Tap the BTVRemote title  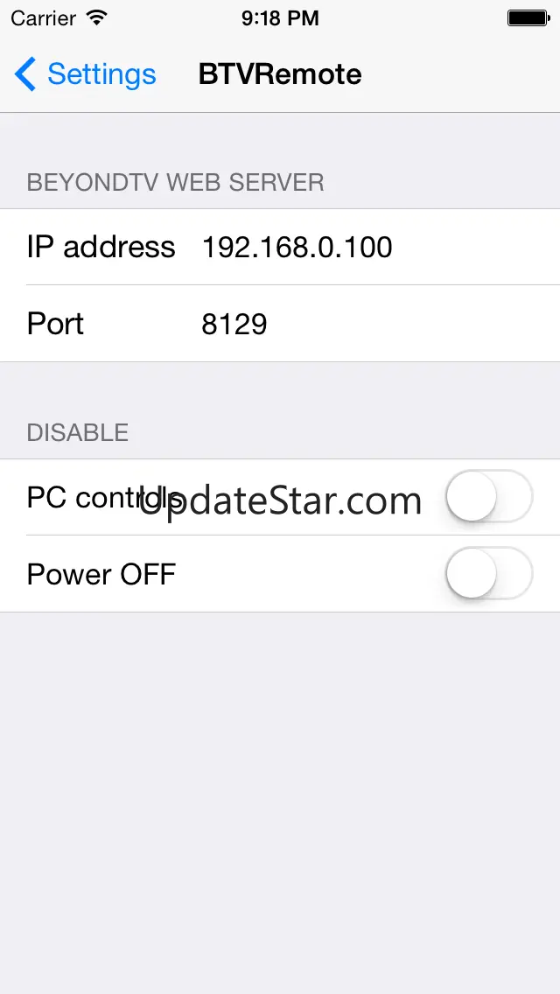(280, 74)
